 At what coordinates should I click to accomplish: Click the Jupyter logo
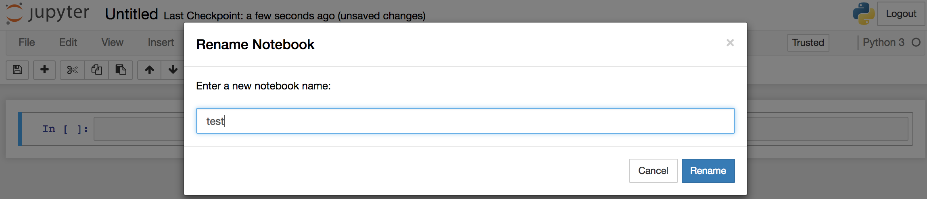click(x=47, y=13)
